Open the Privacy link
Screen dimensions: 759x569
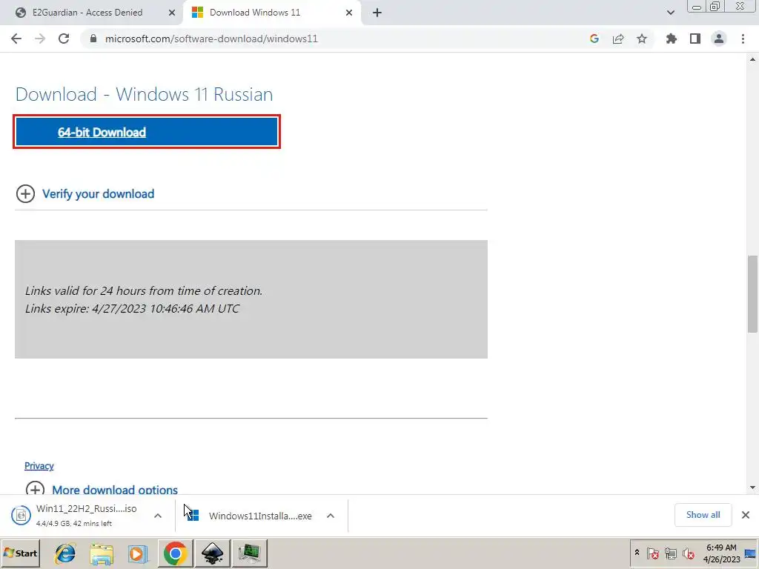(39, 465)
